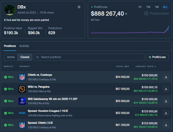Click the '10.5k views' text
Screen dimensions: 173x132
point(47,12)
